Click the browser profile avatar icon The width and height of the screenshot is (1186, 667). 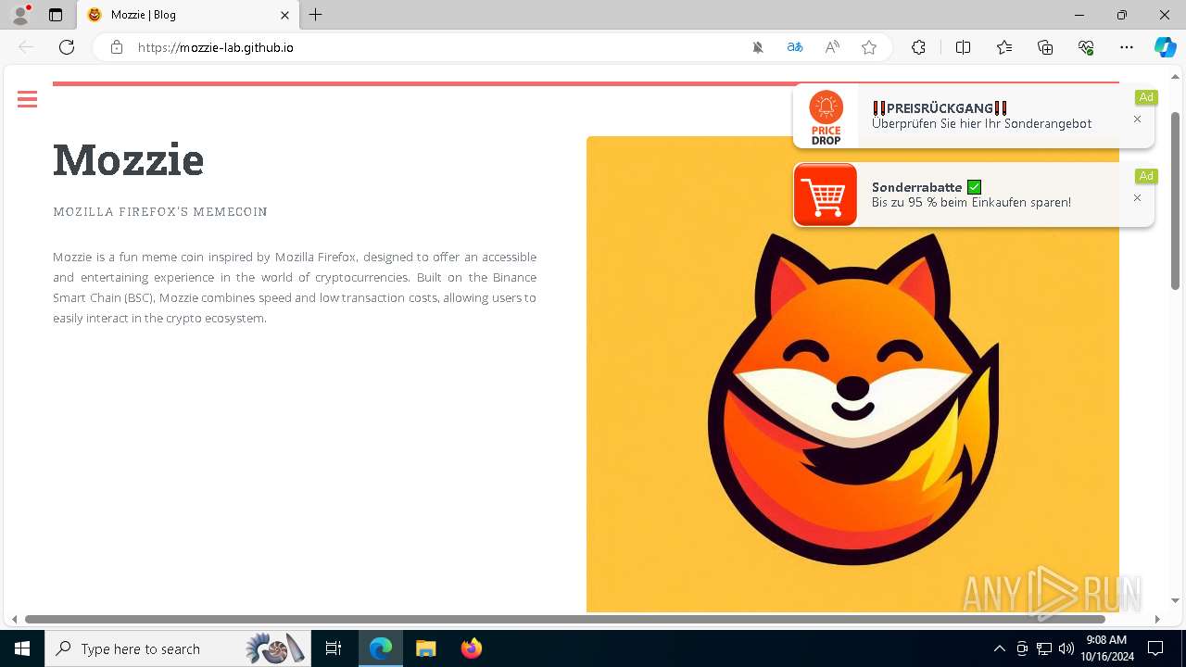click(20, 15)
